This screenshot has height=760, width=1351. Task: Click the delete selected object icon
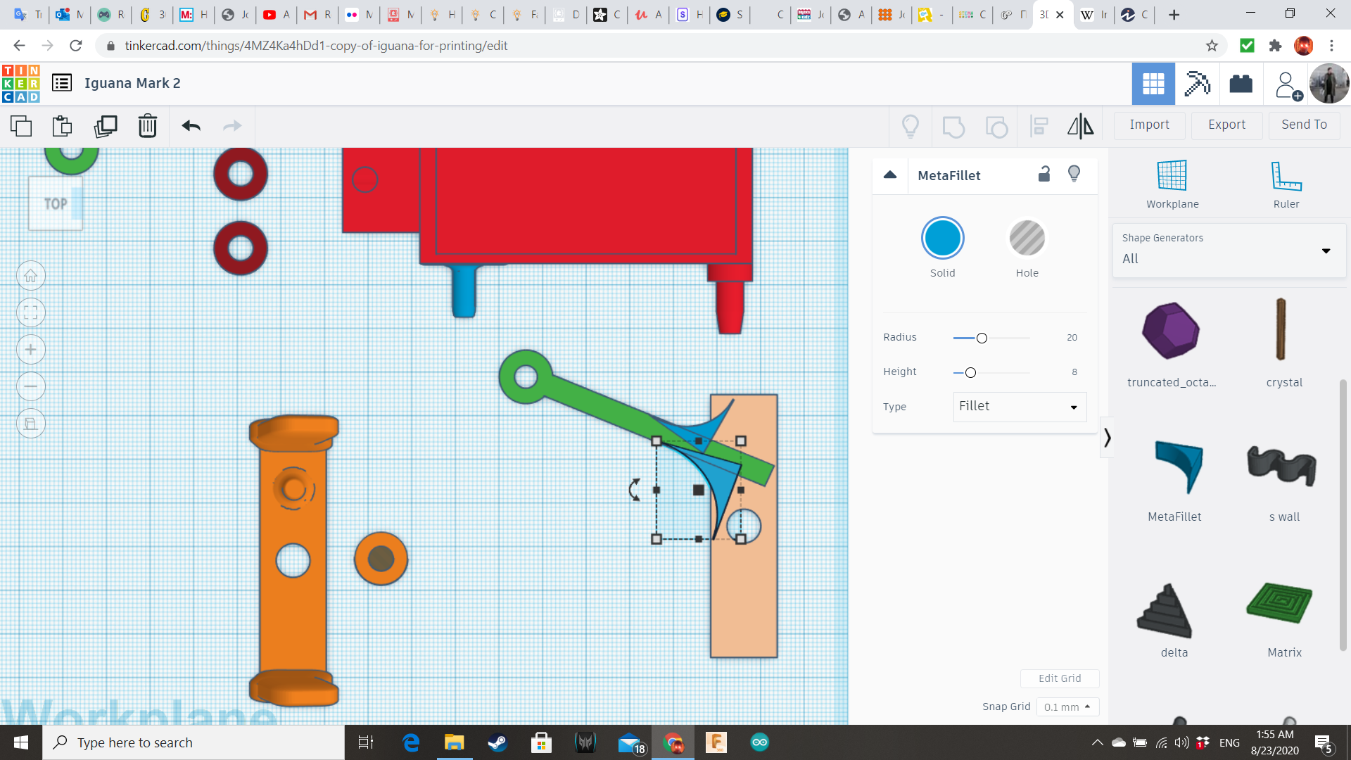(146, 125)
